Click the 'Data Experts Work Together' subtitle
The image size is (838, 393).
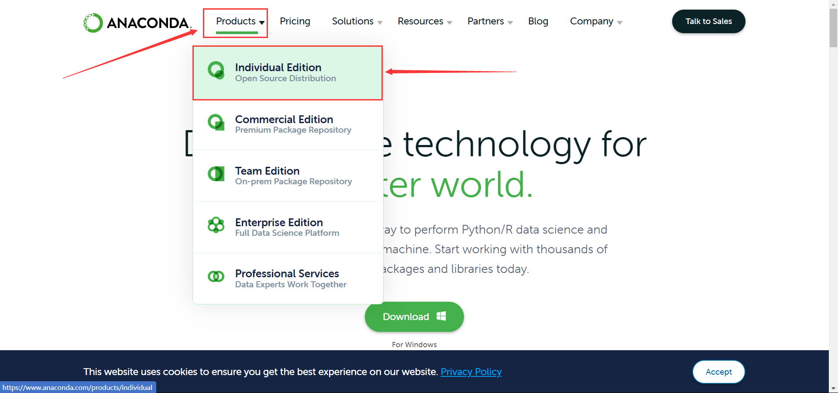291,285
